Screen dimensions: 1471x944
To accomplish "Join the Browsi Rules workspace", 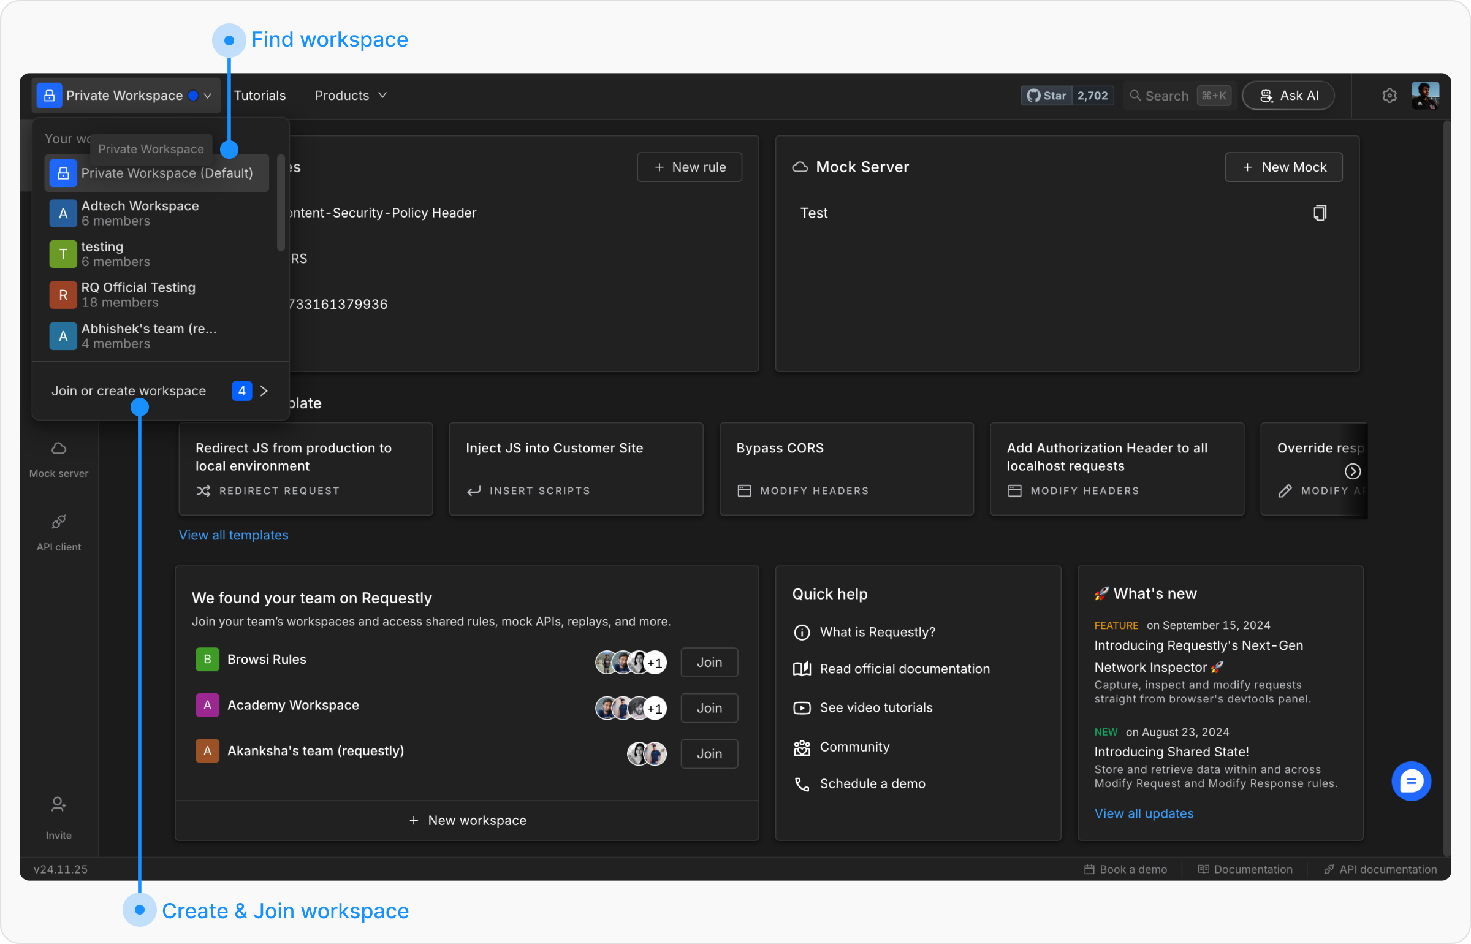I will 709,663.
